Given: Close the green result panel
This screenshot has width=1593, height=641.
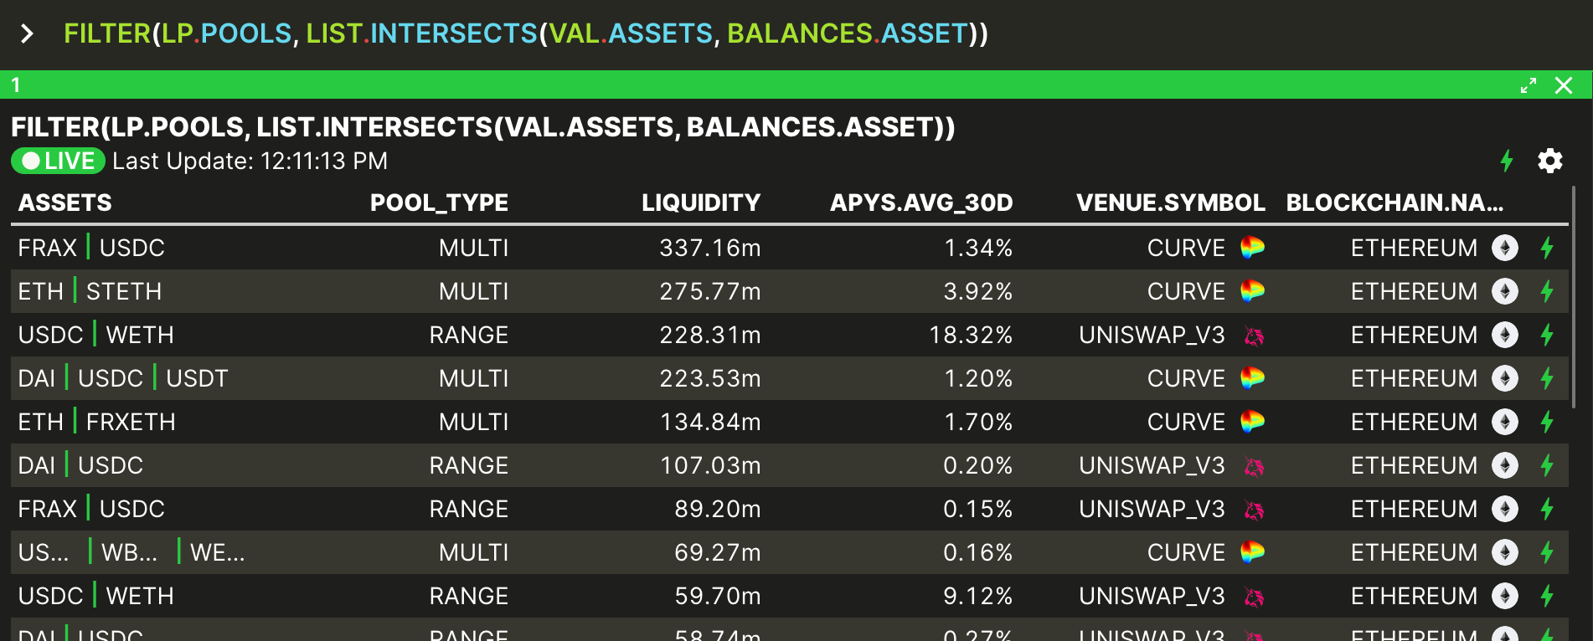Looking at the screenshot, I should pos(1564,85).
